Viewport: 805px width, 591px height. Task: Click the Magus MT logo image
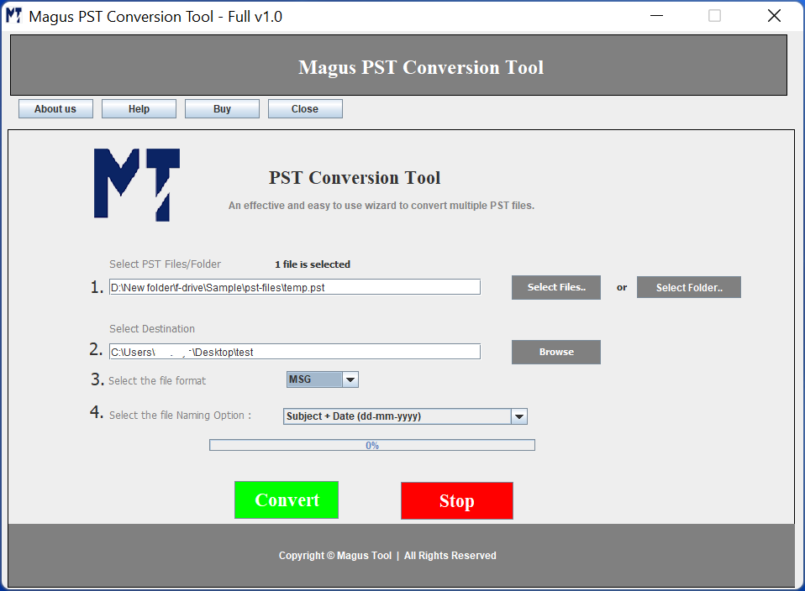[137, 186]
